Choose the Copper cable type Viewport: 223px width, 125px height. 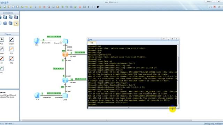tap(11, 39)
